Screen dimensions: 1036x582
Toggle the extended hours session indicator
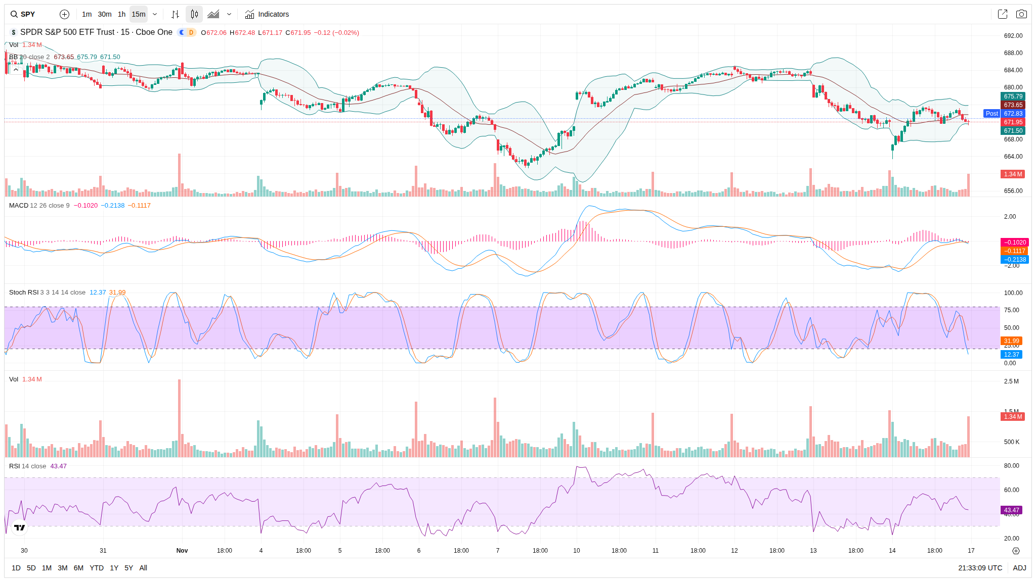click(x=182, y=32)
